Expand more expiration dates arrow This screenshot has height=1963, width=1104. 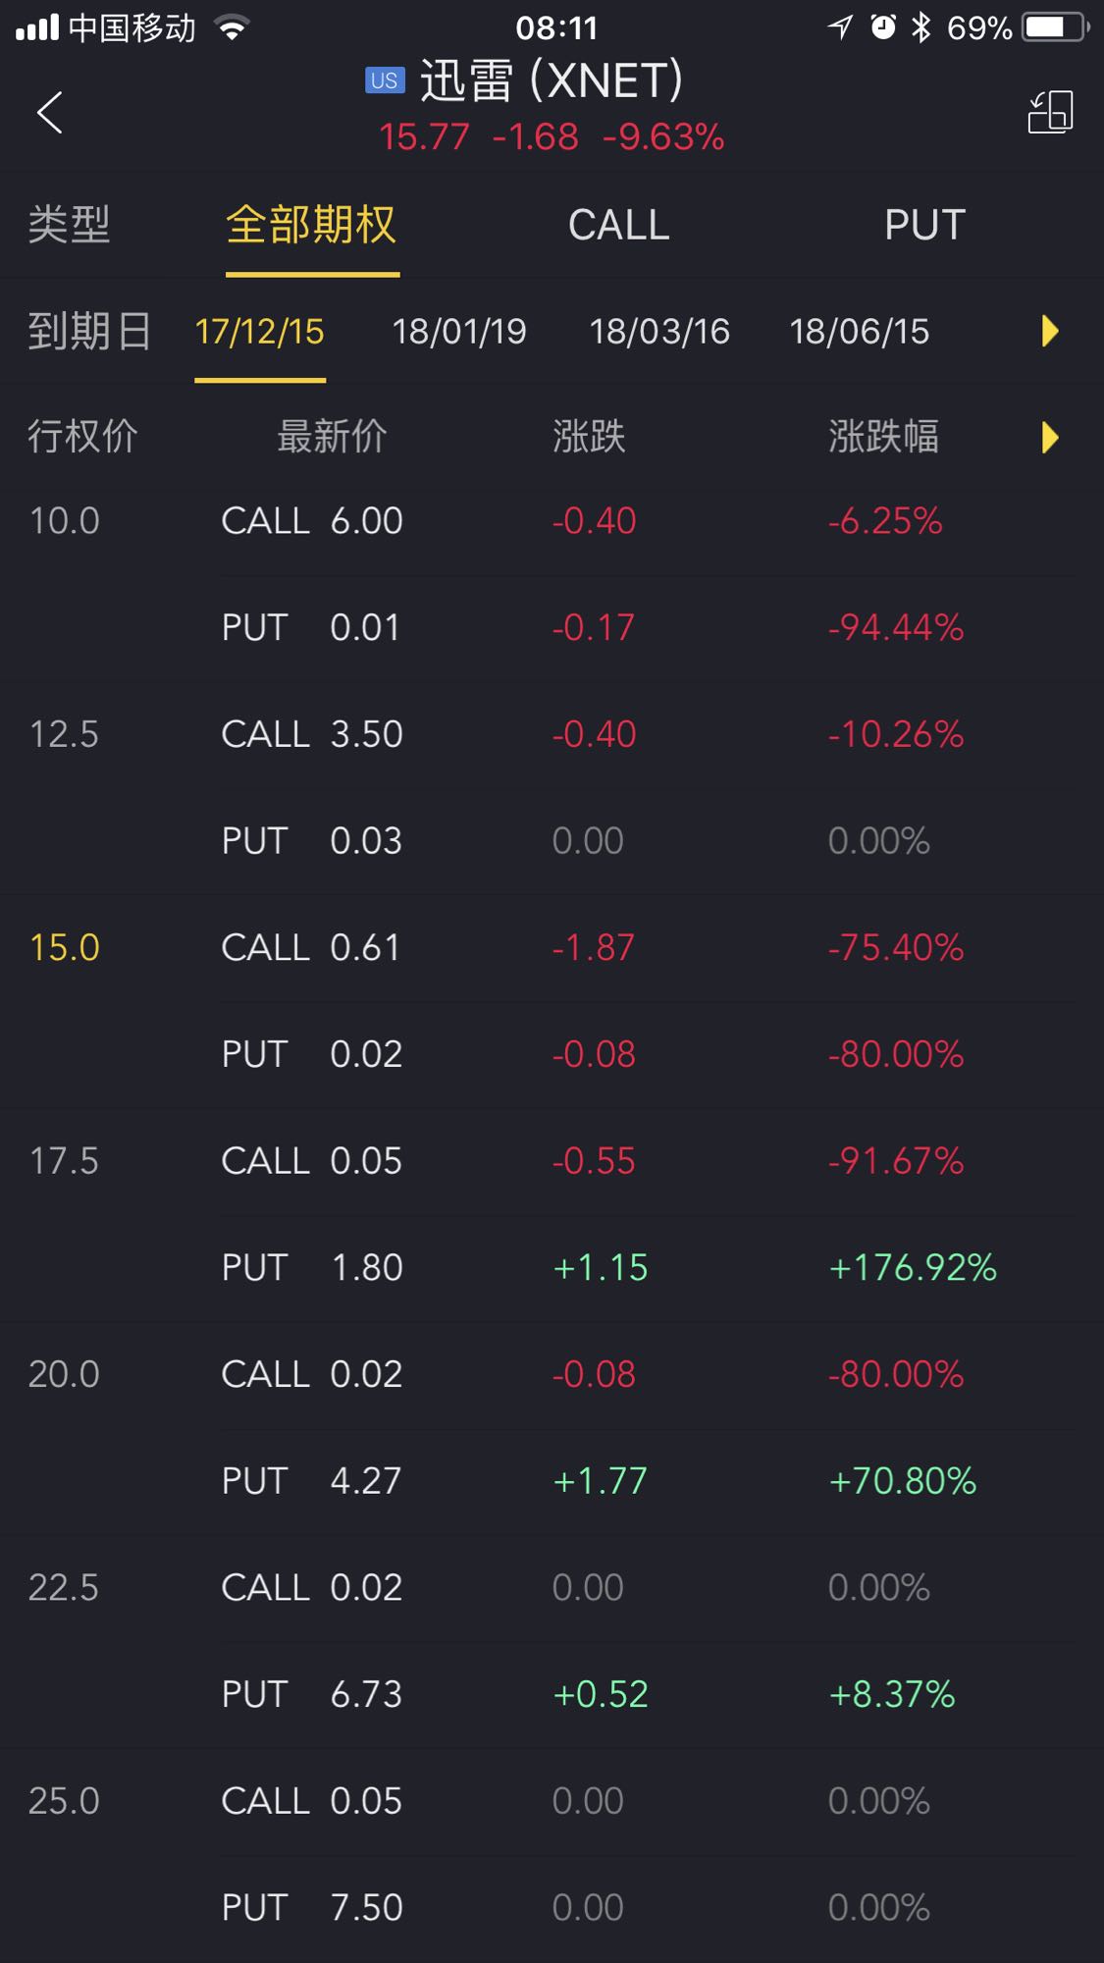pos(1049,332)
